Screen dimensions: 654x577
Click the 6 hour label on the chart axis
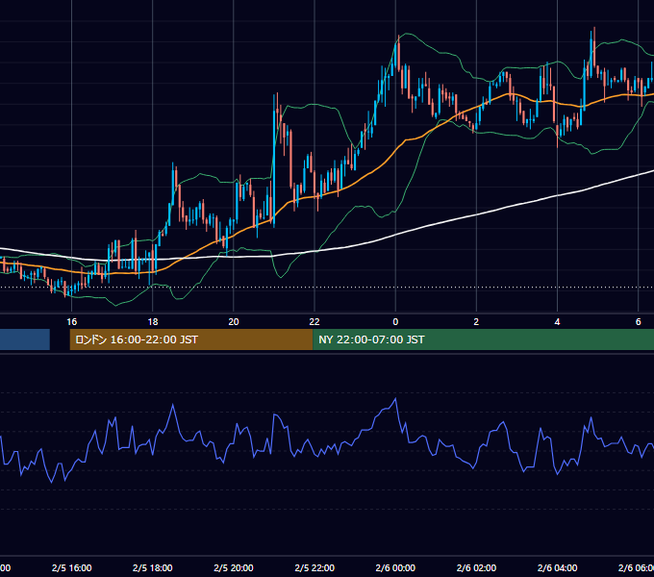click(x=639, y=321)
